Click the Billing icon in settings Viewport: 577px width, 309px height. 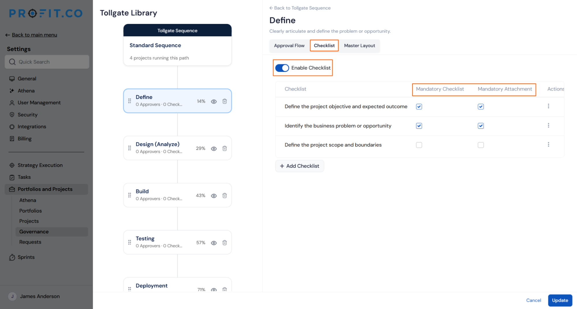tap(12, 139)
